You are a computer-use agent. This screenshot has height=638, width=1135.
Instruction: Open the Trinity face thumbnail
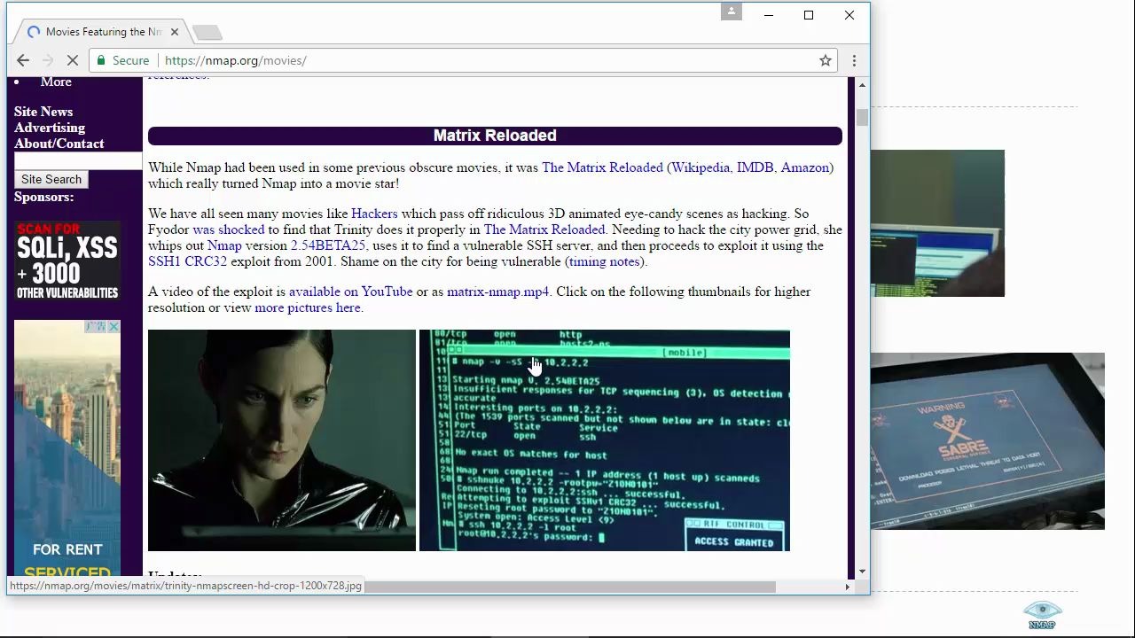click(x=282, y=440)
